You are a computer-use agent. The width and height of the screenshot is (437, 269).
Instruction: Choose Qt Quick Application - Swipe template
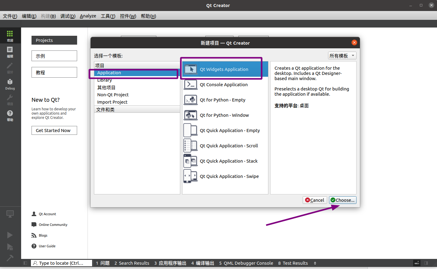click(229, 176)
